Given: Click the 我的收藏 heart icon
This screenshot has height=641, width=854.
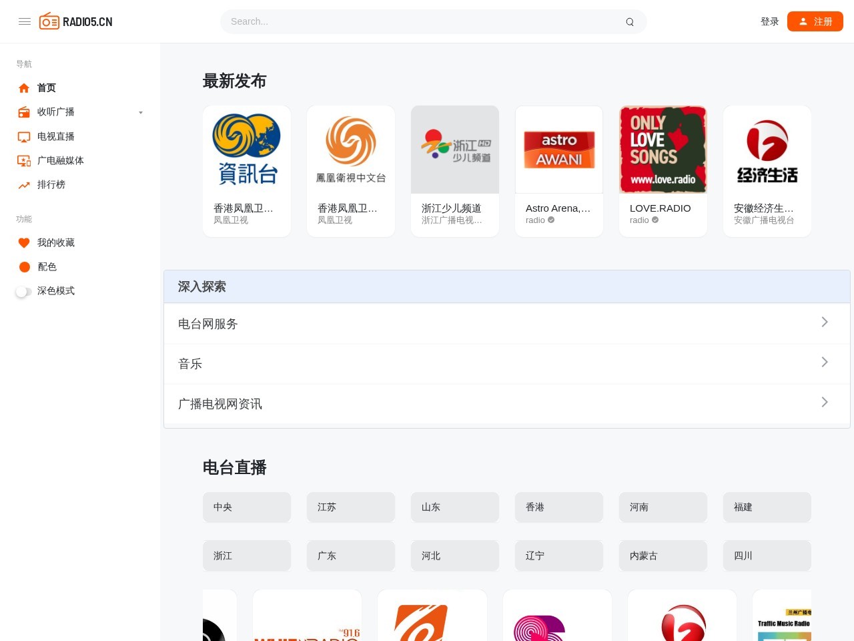Looking at the screenshot, I should click(x=24, y=243).
